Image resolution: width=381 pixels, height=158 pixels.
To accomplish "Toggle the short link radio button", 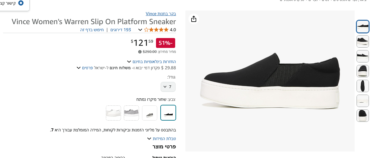I will pos(21,3).
